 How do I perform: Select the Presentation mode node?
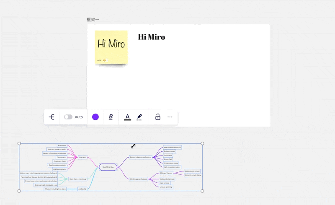171,163
